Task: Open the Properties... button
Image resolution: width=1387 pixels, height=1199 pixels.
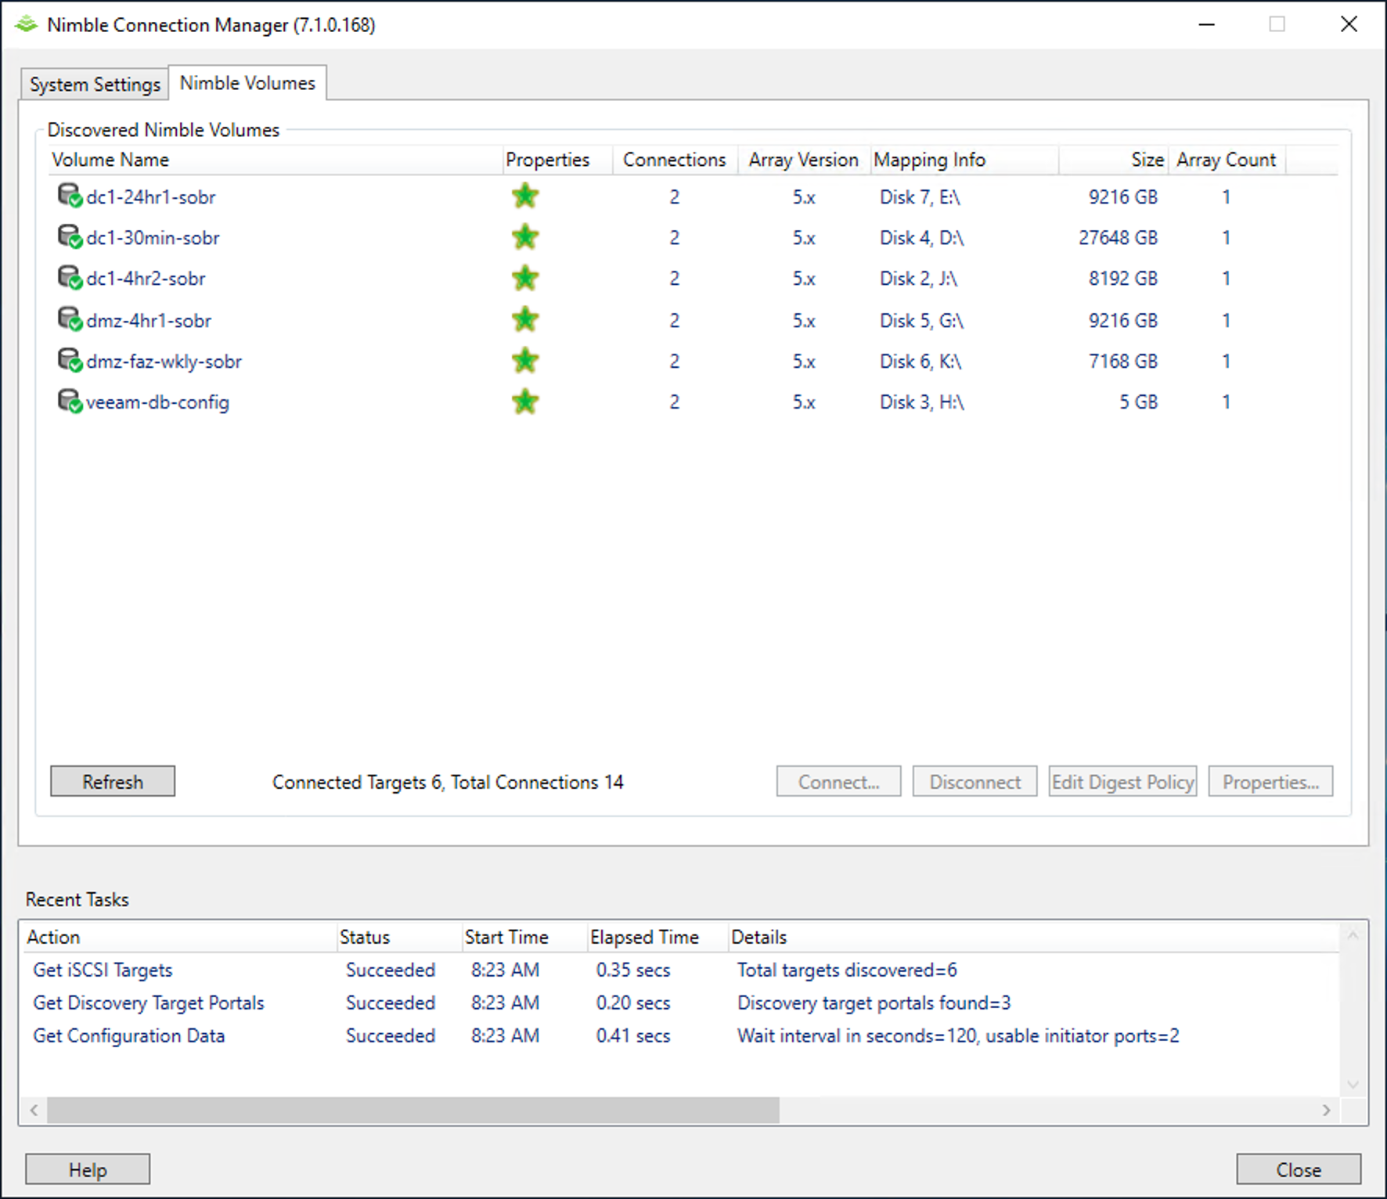Action: tap(1270, 781)
